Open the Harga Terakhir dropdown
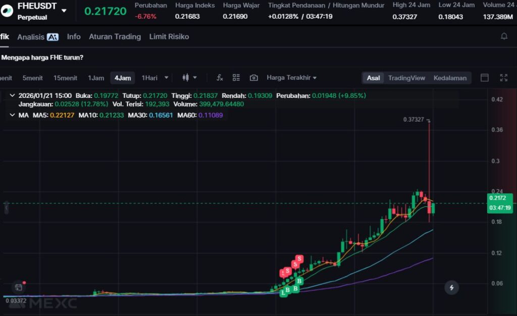517x316 pixels. coord(292,78)
